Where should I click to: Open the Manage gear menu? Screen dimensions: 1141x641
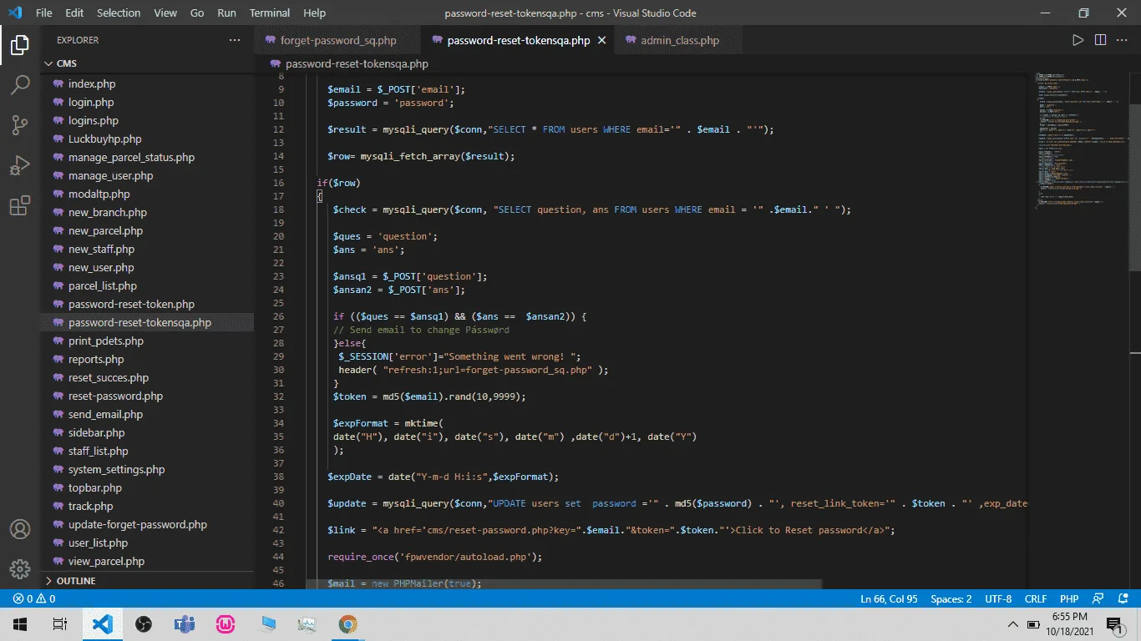[20, 569]
